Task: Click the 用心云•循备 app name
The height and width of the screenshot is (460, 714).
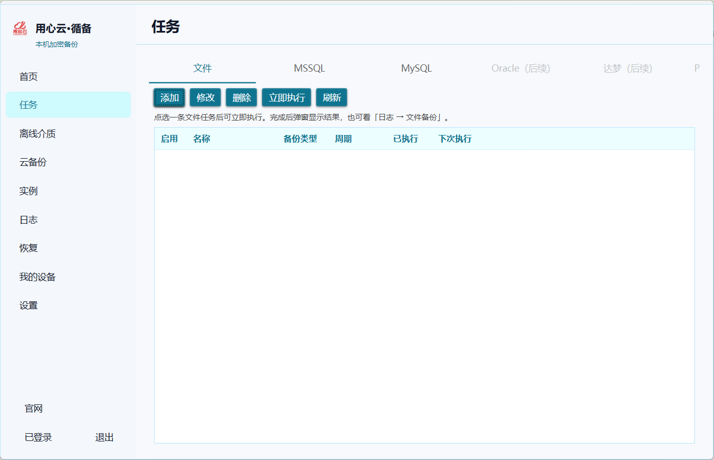Action: pyautogui.click(x=63, y=28)
